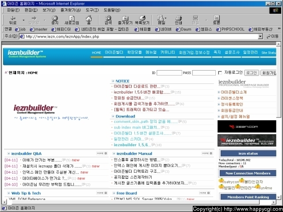Open the master link bar shortcut

click(x=38, y=29)
